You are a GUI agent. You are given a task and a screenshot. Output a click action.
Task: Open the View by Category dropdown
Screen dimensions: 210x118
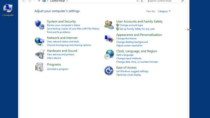coord(164,11)
